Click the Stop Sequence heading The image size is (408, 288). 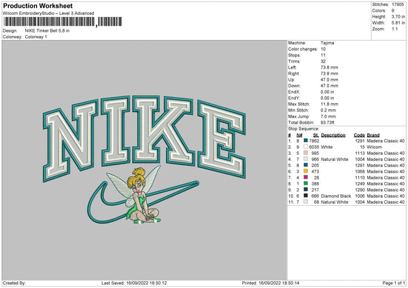coord(303,129)
